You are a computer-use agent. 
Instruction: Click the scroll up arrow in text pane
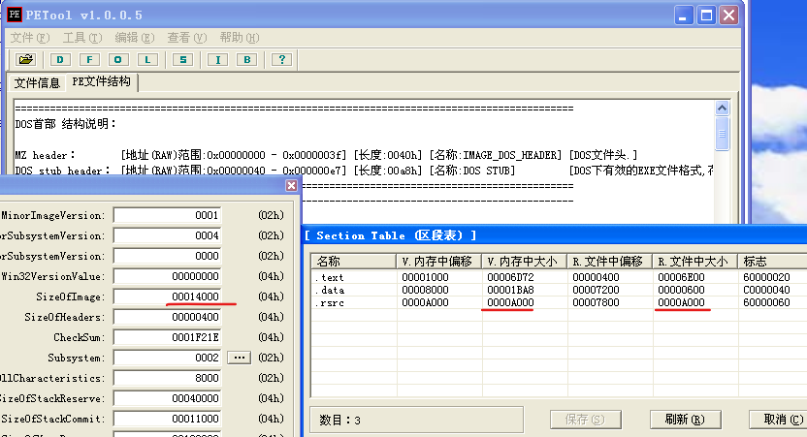(722, 108)
